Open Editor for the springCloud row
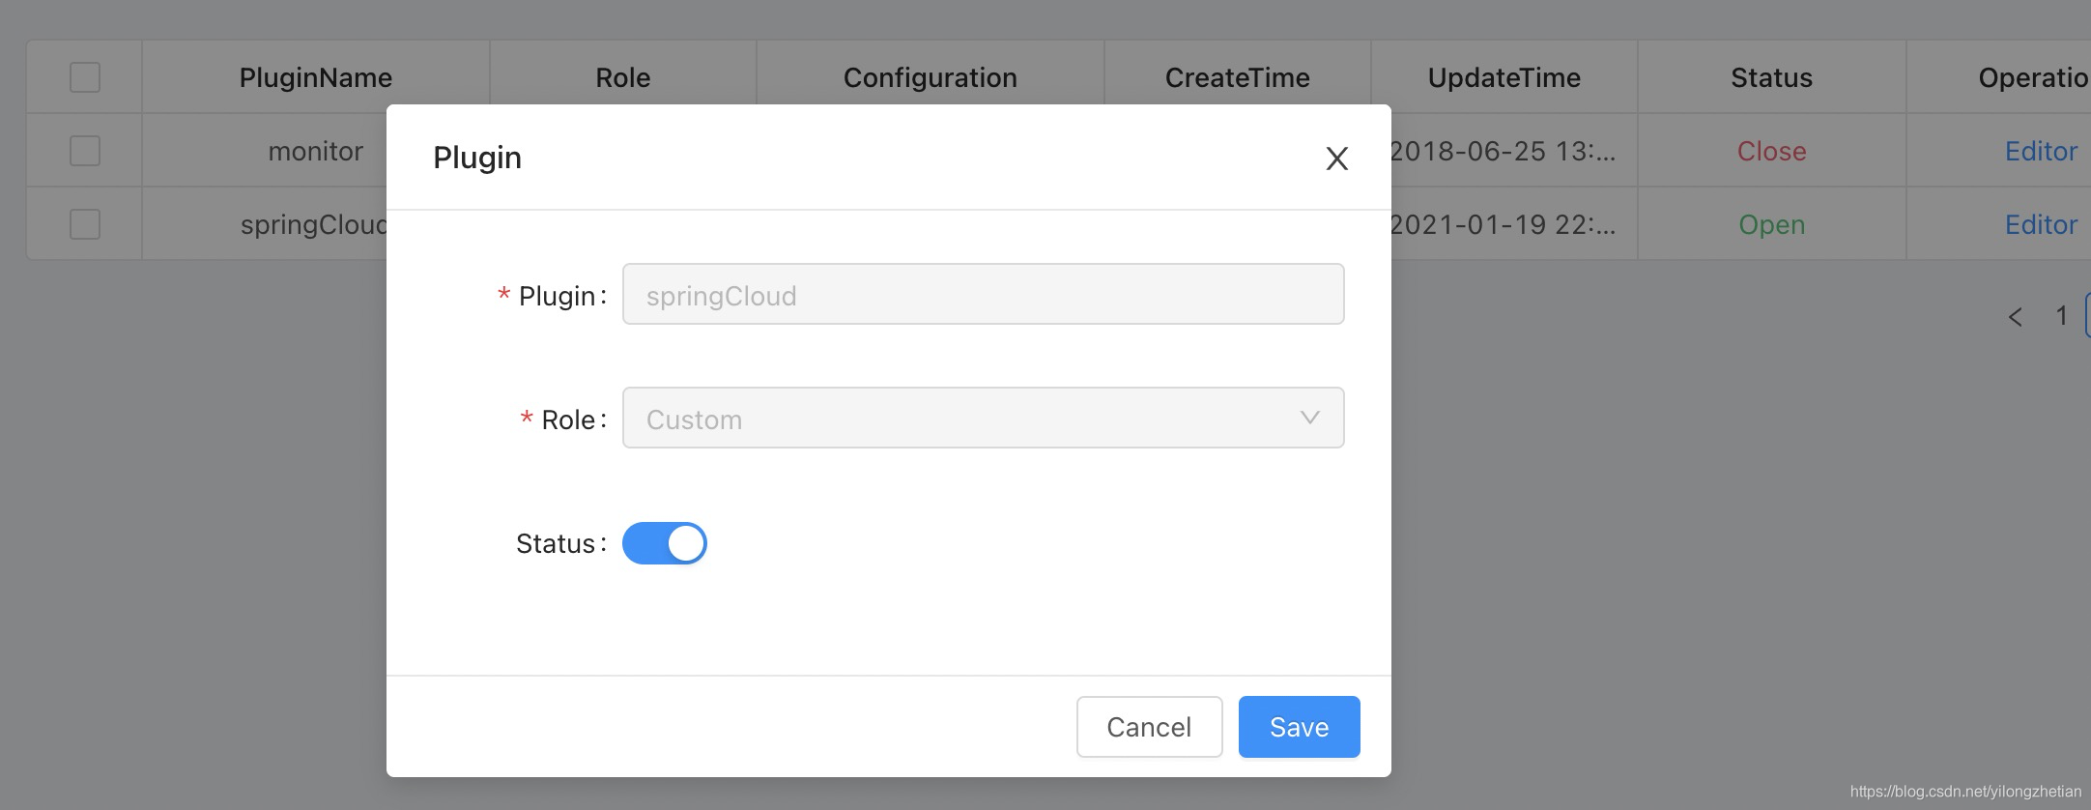 [2041, 224]
